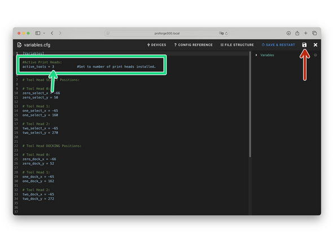Click Save & Restart button
The width and height of the screenshot is (334, 251).
278,45
